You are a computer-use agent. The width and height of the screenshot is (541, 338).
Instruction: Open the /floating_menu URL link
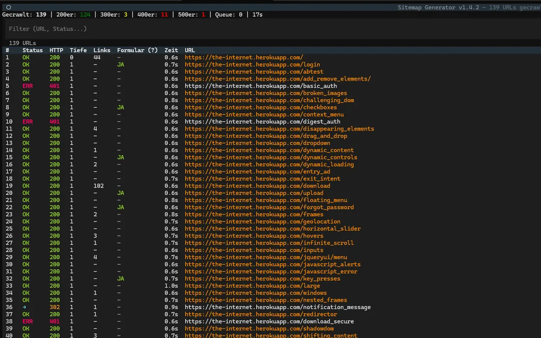266,200
